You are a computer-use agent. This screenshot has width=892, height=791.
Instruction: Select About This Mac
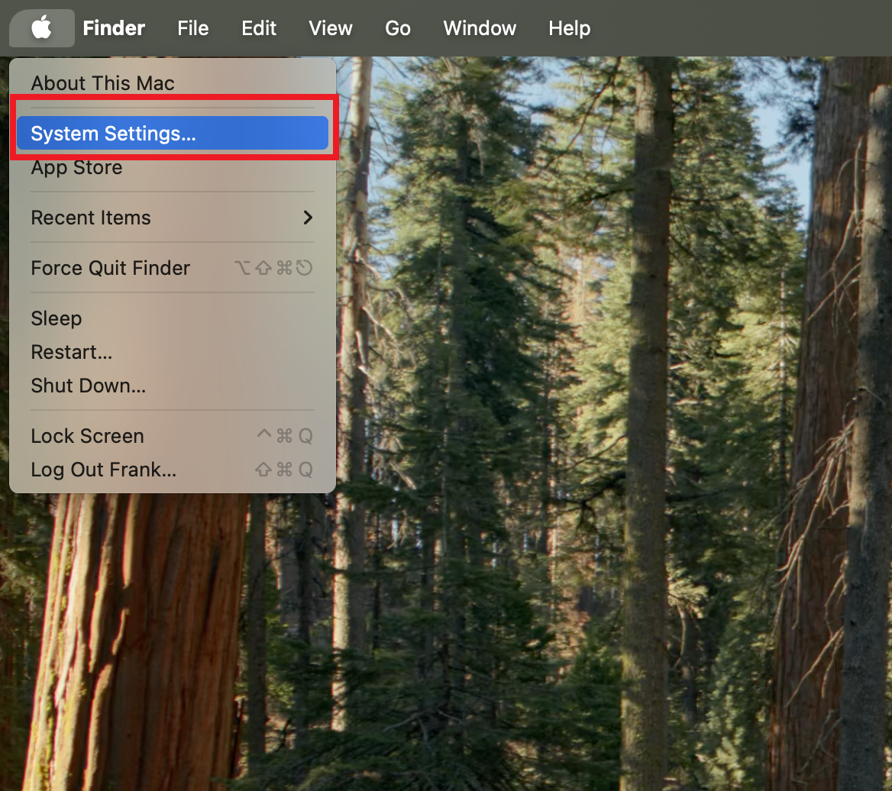click(102, 83)
